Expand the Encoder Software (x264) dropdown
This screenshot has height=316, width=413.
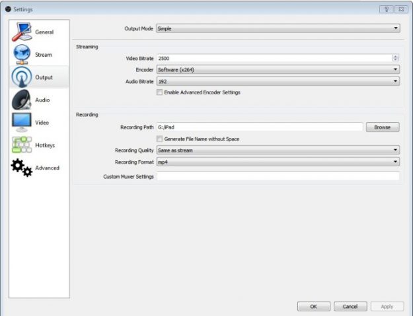click(x=278, y=70)
